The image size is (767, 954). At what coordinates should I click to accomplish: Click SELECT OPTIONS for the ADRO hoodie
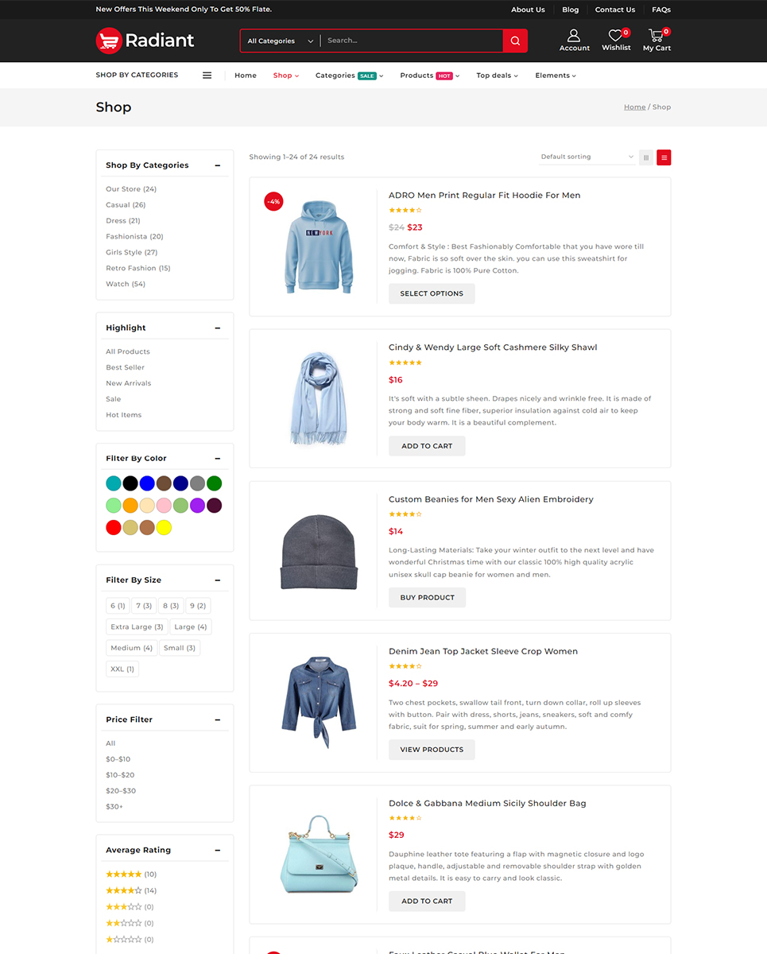click(432, 293)
